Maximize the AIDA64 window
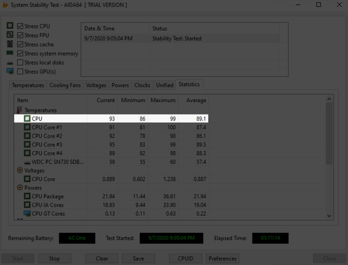Viewport: 348px width, 265px height. (x=318, y=5)
